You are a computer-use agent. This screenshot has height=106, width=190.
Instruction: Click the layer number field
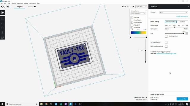(x=142, y=50)
